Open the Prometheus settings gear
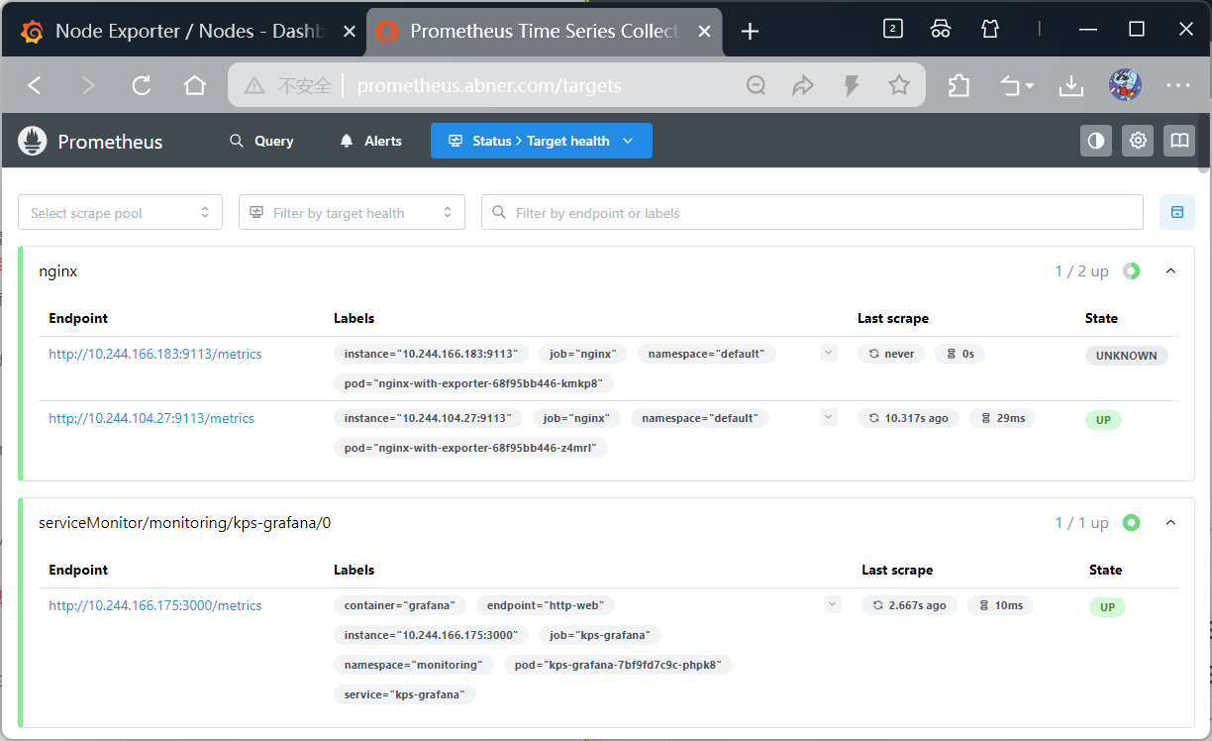 coord(1138,141)
